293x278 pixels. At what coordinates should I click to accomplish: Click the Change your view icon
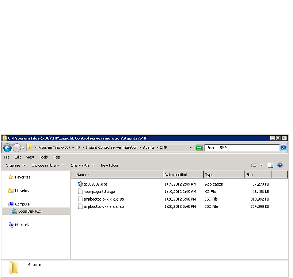click(x=253, y=165)
